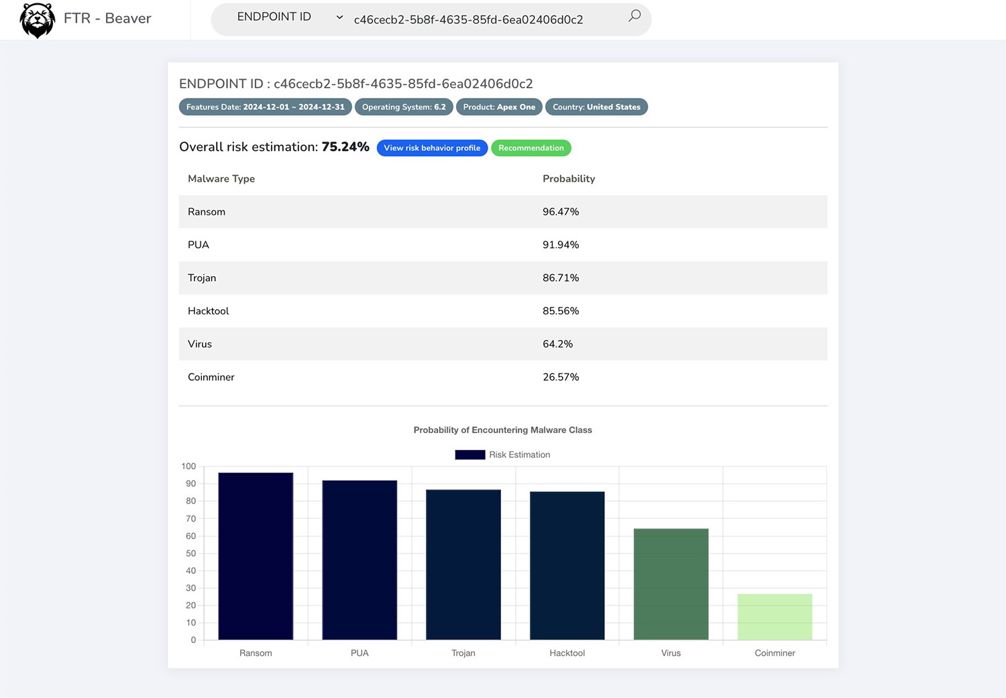The width and height of the screenshot is (1006, 698).
Task: Click the Country United States badge
Action: 596,107
